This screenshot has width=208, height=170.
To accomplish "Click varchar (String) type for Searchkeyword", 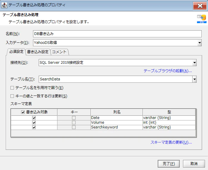I will (169, 127).
